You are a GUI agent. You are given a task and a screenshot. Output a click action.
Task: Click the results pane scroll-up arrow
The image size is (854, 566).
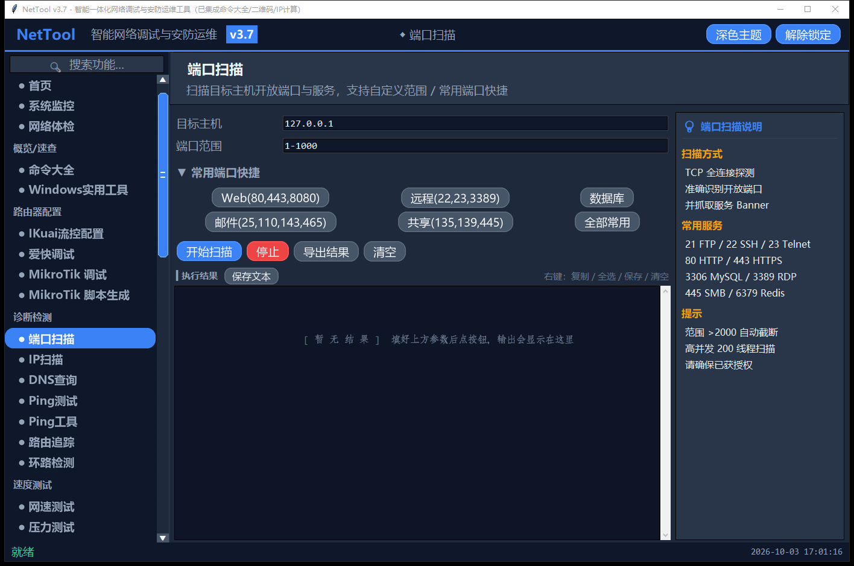pos(666,291)
